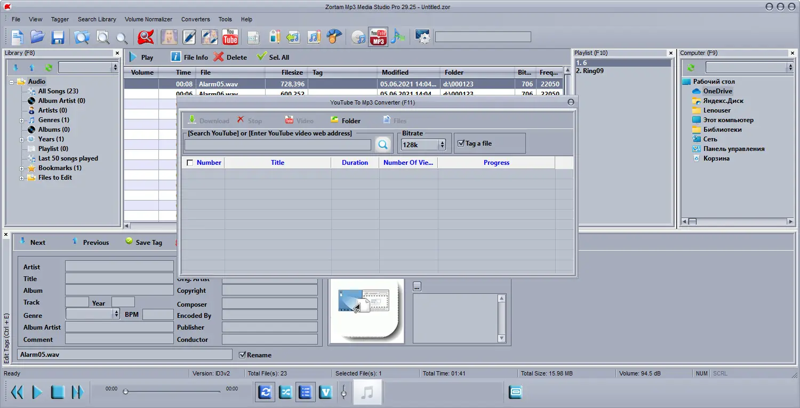Select Last 50 songs played in Library
Viewport: 800px width, 408px height.
click(68, 158)
